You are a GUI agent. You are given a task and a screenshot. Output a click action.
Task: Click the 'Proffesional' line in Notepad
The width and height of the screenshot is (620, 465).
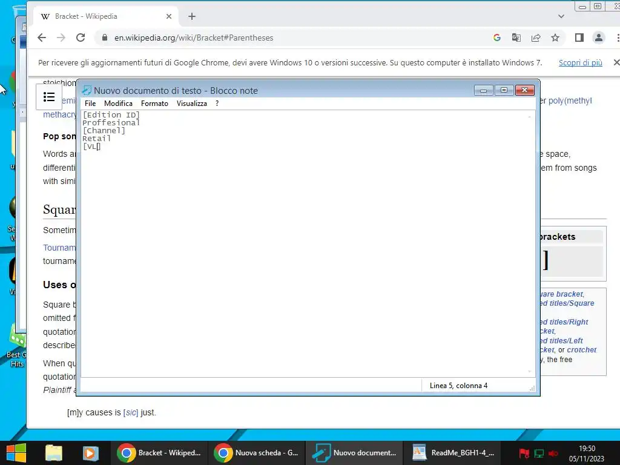(111, 122)
